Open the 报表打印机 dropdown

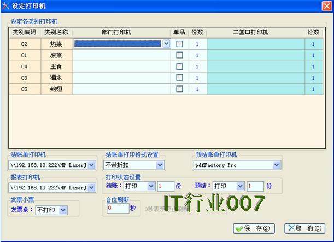tap(91, 188)
